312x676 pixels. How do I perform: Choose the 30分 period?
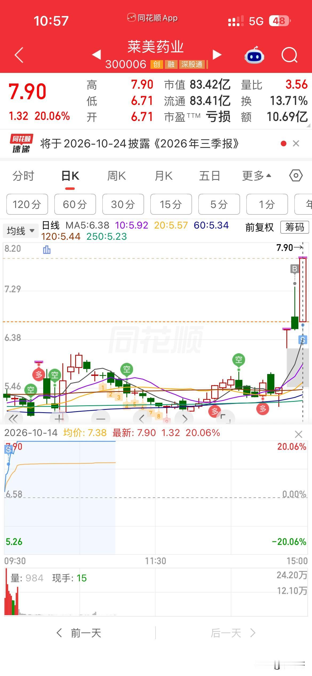coord(123,204)
